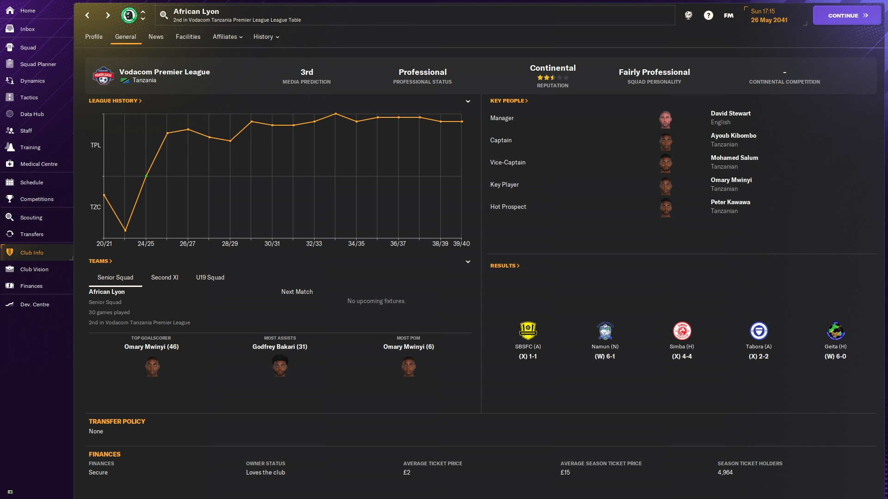Click the 24/25 league history data point
Viewport: 888px width, 499px height.
146,176
